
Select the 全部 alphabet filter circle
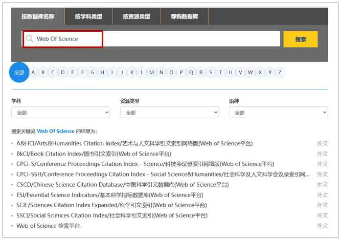click(x=19, y=73)
